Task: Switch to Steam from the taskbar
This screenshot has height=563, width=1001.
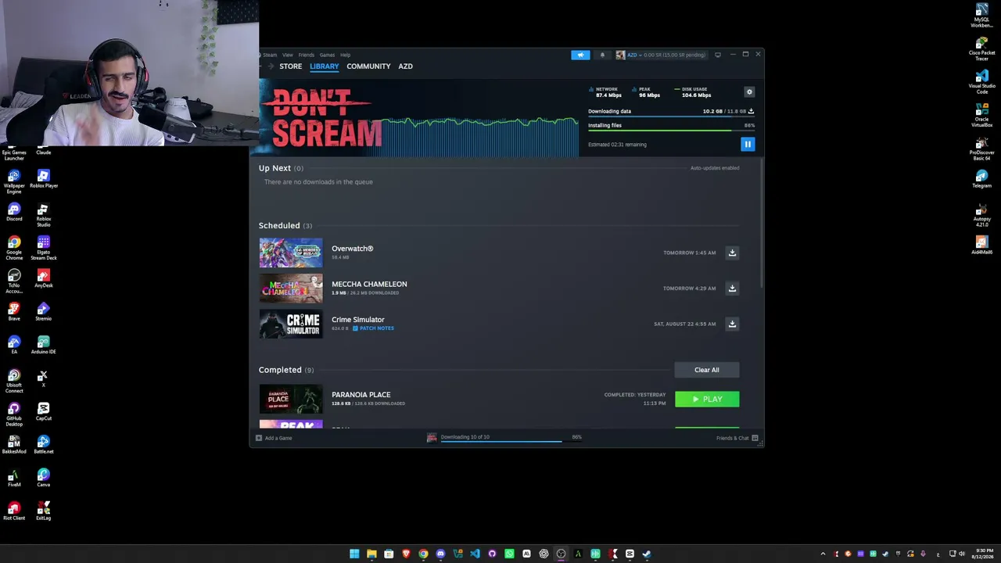Action: tap(647, 554)
